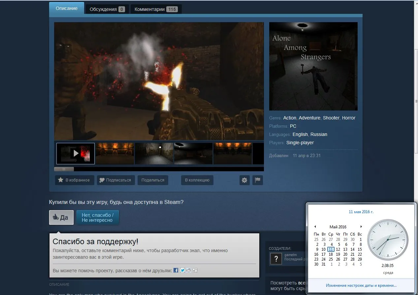
Task: Click the В коллекцию button
Action: click(197, 180)
